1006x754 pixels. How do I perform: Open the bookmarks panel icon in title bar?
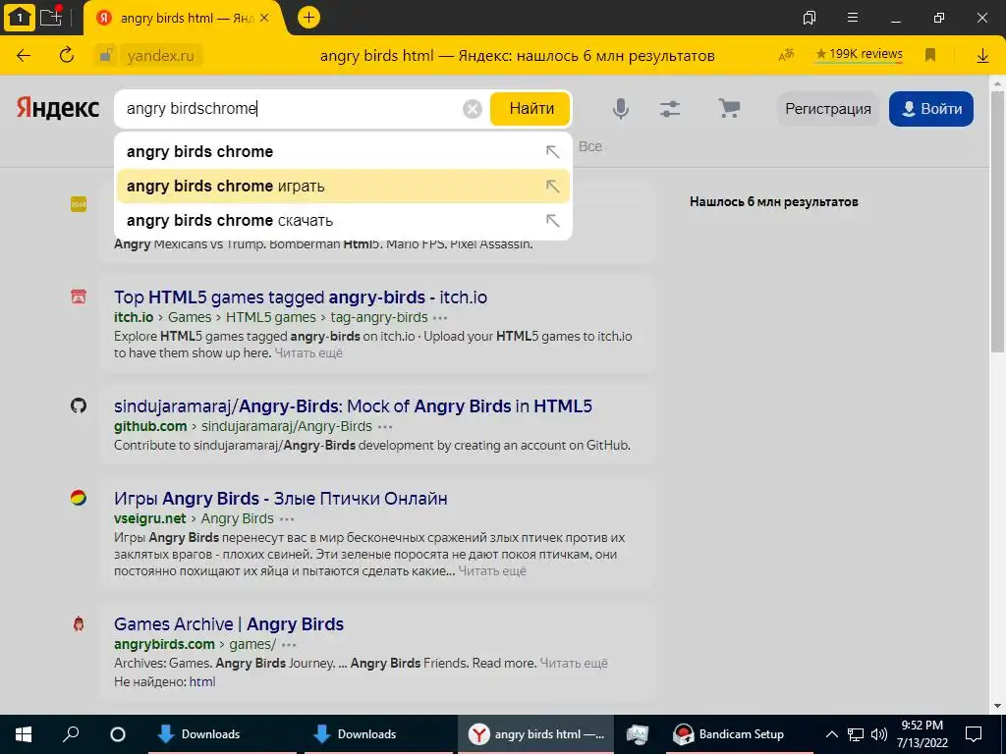810,18
